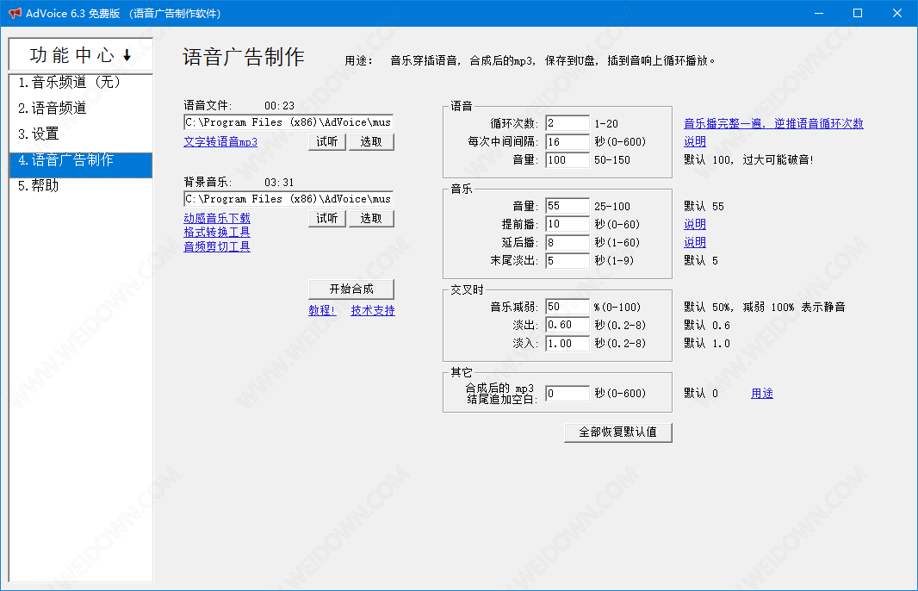
Task: Open 说明 link beside 提前播
Action: pyautogui.click(x=695, y=224)
